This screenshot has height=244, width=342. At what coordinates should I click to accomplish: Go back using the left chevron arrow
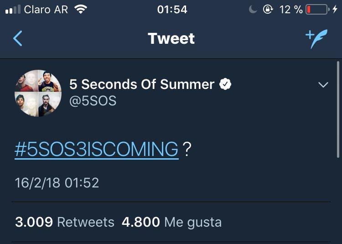point(18,38)
